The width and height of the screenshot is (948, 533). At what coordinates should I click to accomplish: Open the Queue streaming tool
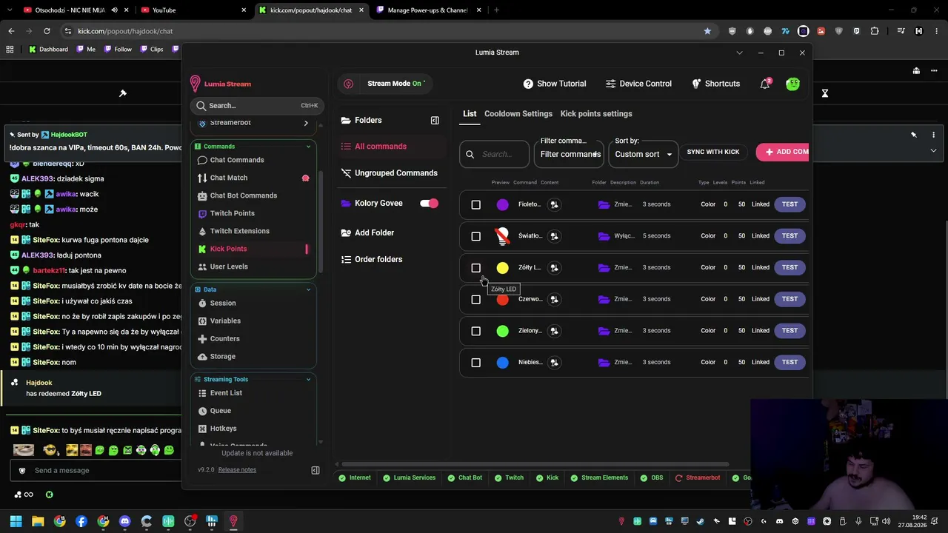tap(220, 411)
